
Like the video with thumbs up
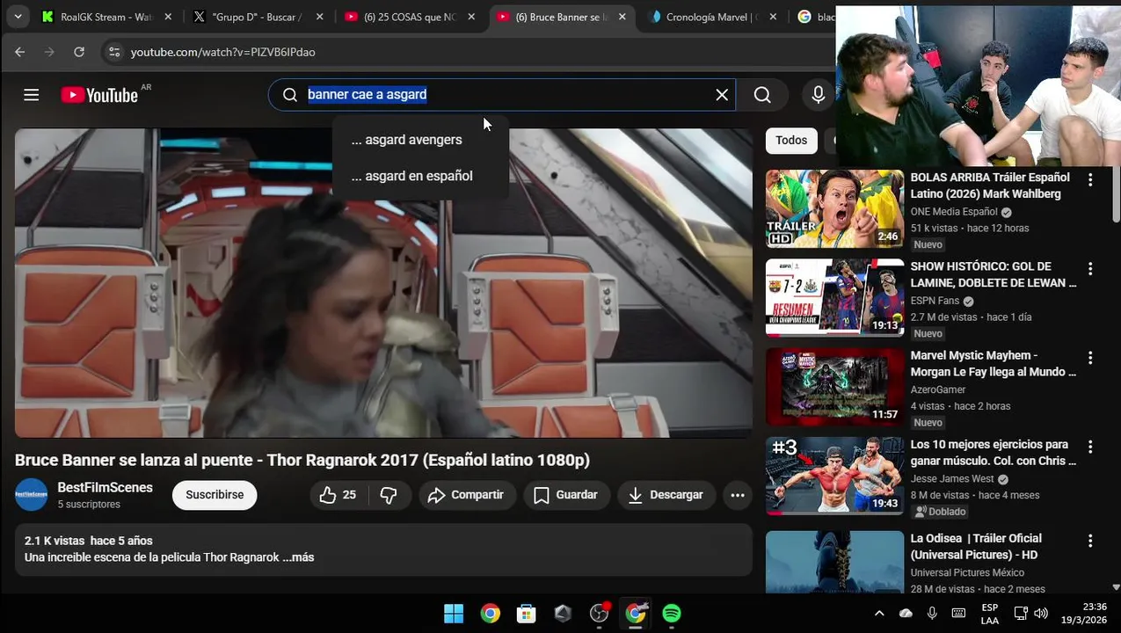click(x=338, y=495)
